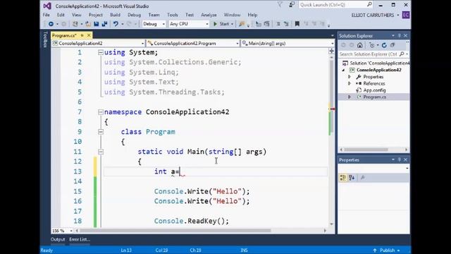Screen dimensions: 451x254
Task: Open the Edit menu
Action: coord(61,15)
